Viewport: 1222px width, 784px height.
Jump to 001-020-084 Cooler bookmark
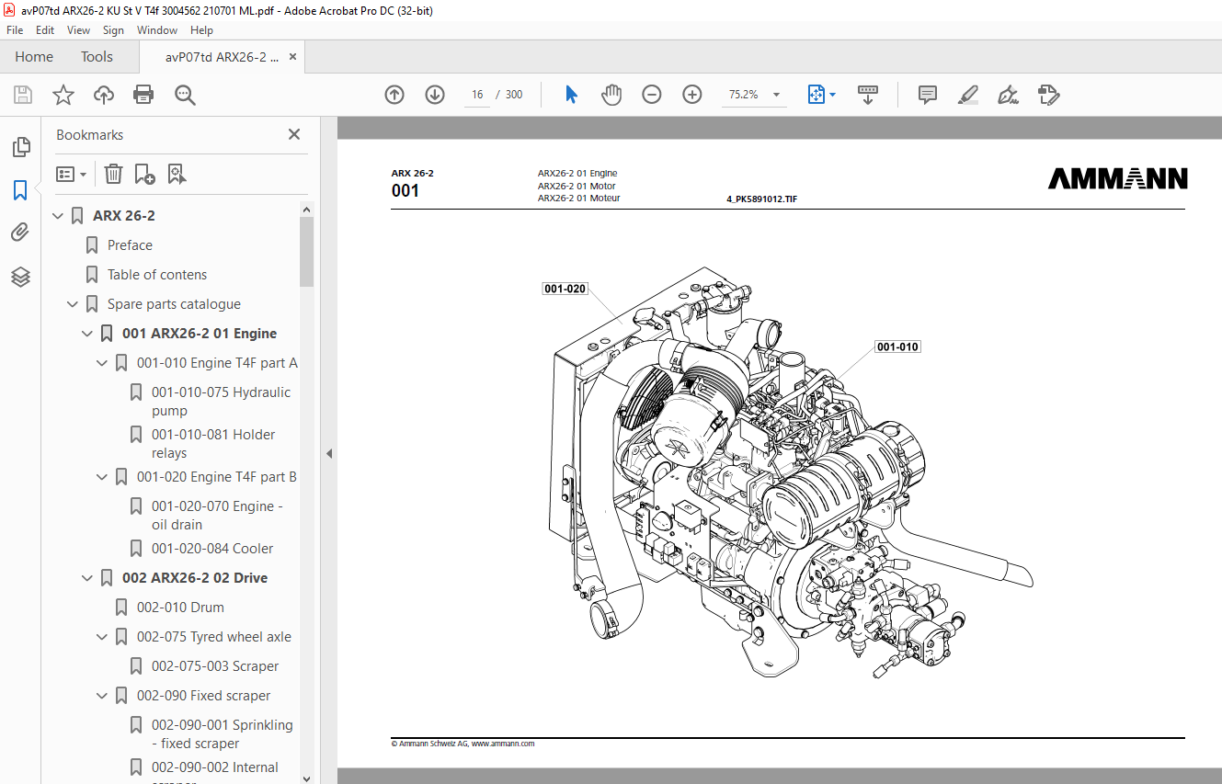point(212,549)
